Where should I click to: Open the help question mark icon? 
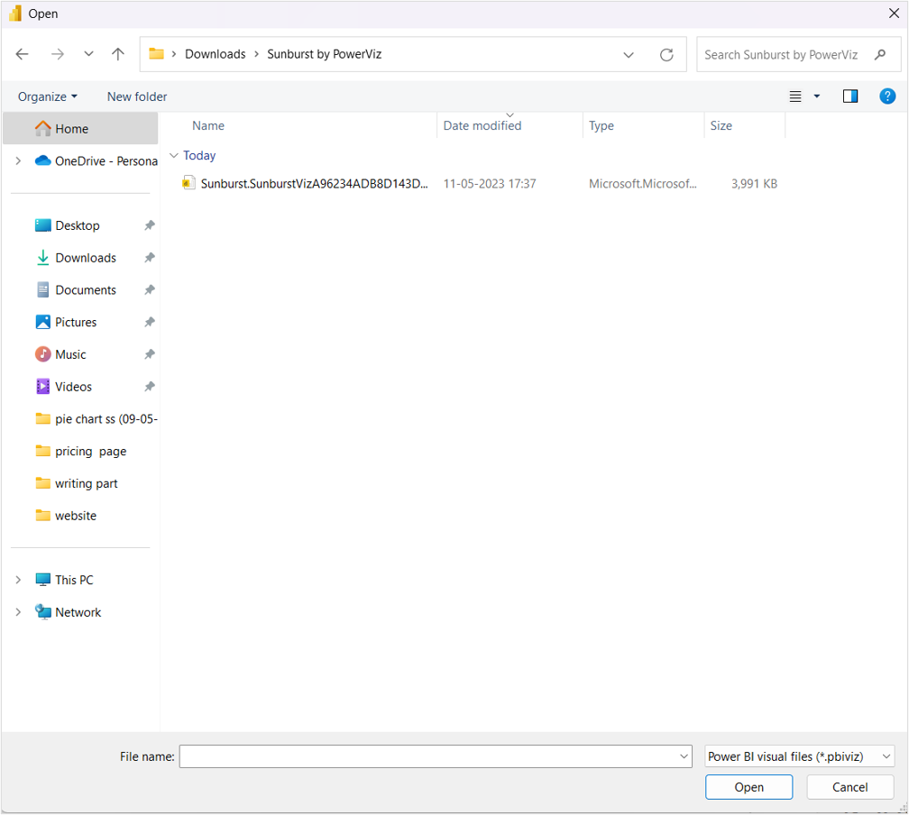point(887,96)
